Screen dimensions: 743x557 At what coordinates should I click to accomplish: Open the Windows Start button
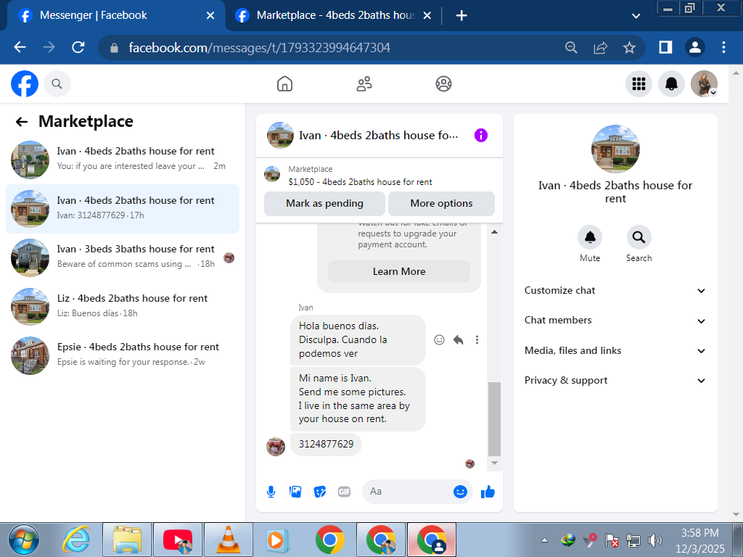click(x=24, y=540)
